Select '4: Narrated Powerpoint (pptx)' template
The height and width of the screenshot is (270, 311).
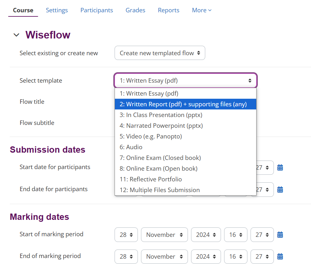click(185, 126)
